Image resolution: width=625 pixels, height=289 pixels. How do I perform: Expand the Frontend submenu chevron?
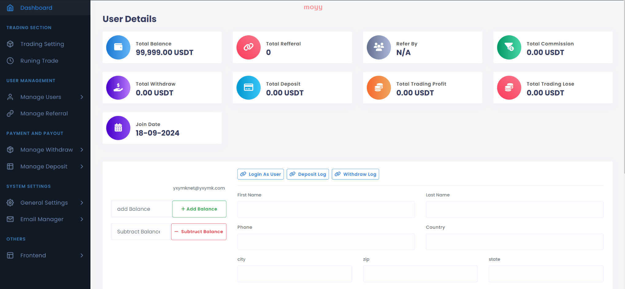pos(82,255)
